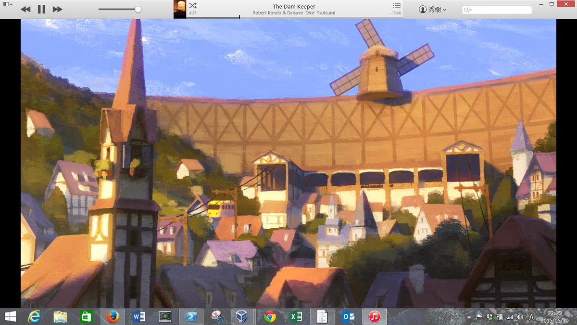
Task: Pause the playing movie
Action: click(x=41, y=9)
